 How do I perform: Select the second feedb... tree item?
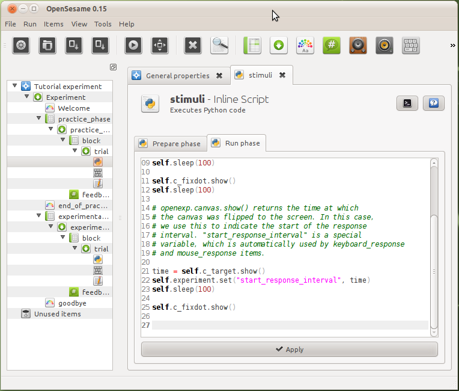[96, 292]
